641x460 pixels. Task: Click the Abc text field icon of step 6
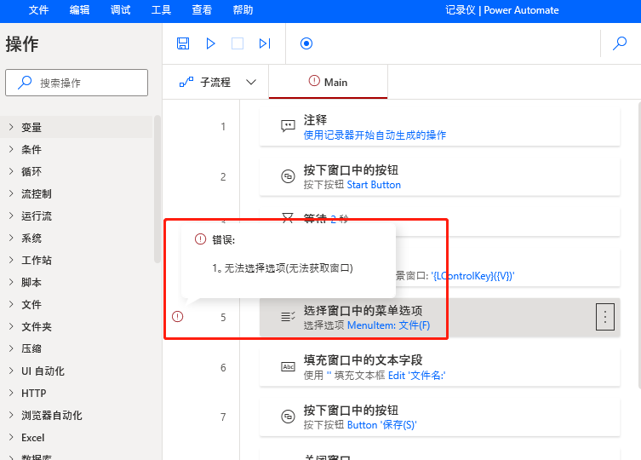[289, 366]
